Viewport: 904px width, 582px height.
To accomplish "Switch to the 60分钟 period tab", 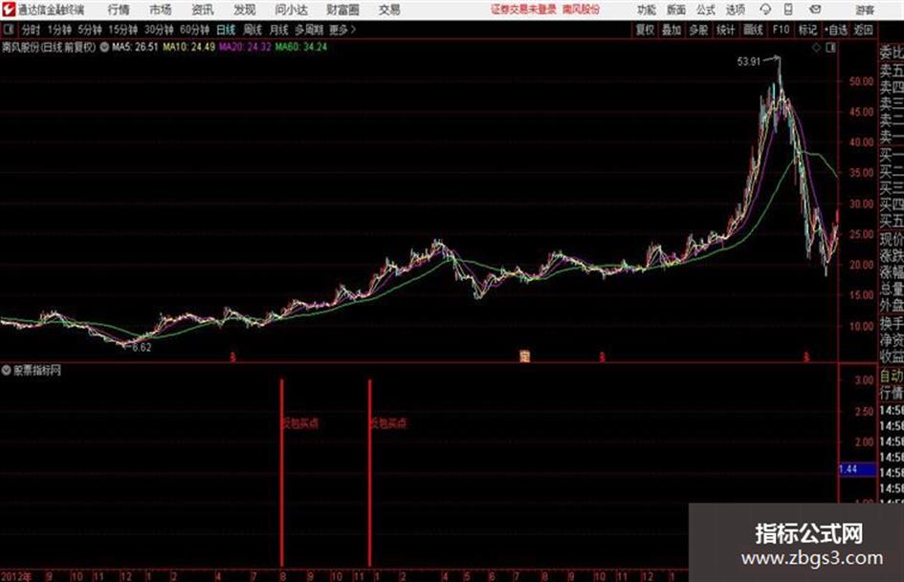I will tap(195, 30).
